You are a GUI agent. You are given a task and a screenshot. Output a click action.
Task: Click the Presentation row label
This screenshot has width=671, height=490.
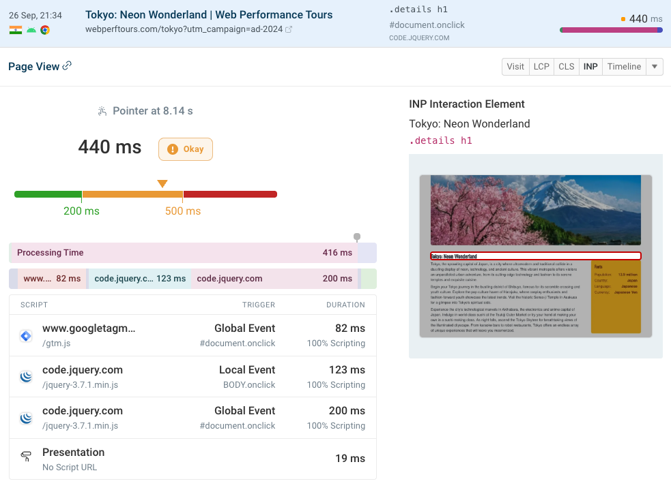73,453
